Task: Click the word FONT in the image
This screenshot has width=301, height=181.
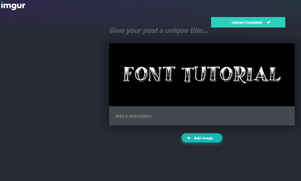Action: 149,74
